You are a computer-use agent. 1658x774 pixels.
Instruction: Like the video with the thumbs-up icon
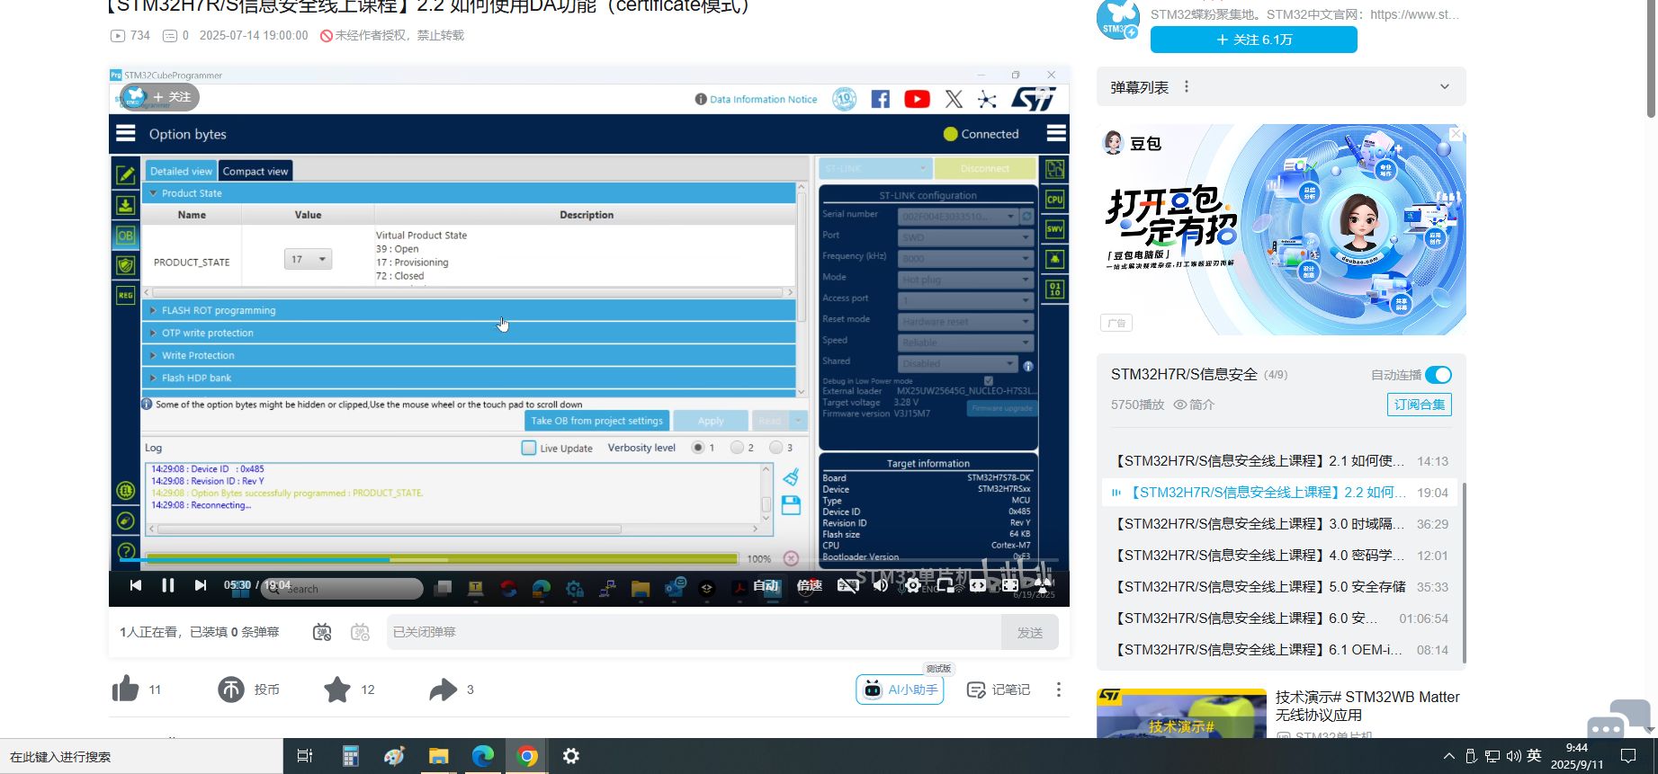(126, 689)
